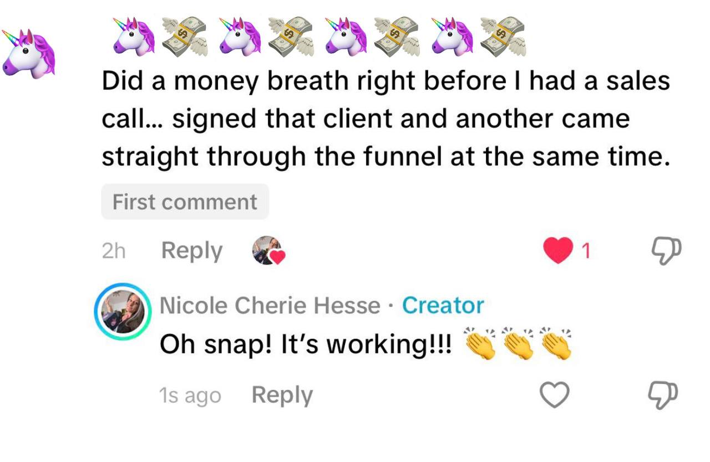Image resolution: width=710 pixels, height=462 pixels.
Task: Open the unicorn profile avatar of the commenter
Action: 28,53
